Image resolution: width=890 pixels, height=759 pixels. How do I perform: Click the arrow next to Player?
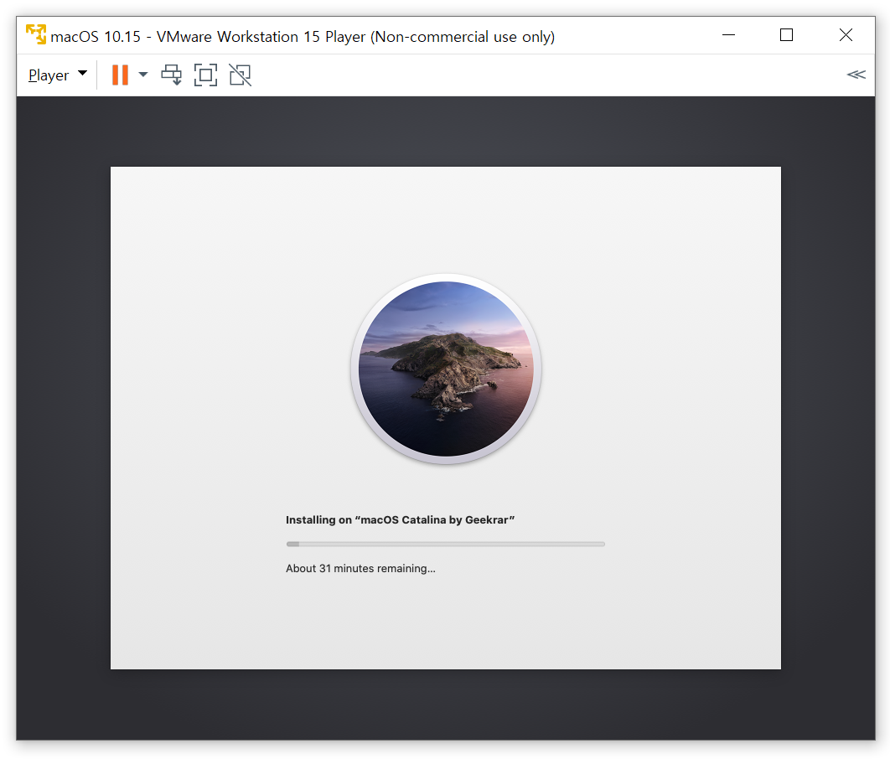point(82,74)
